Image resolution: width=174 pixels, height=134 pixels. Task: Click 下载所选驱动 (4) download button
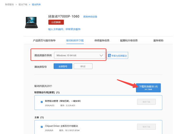click(148, 88)
